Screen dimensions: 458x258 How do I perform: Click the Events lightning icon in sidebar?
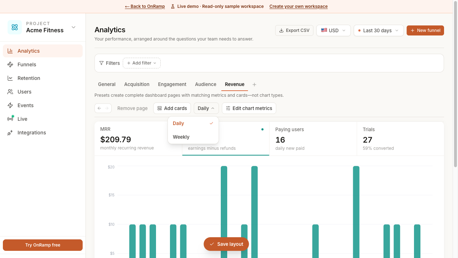tap(10, 105)
